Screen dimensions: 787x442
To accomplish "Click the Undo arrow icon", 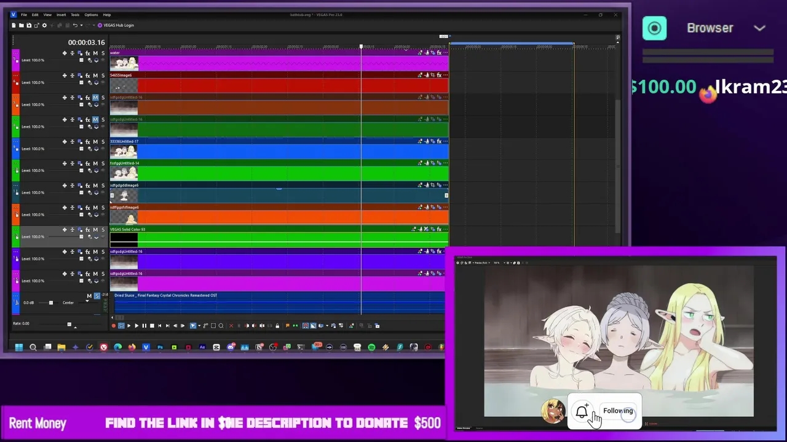I will [x=75, y=25].
